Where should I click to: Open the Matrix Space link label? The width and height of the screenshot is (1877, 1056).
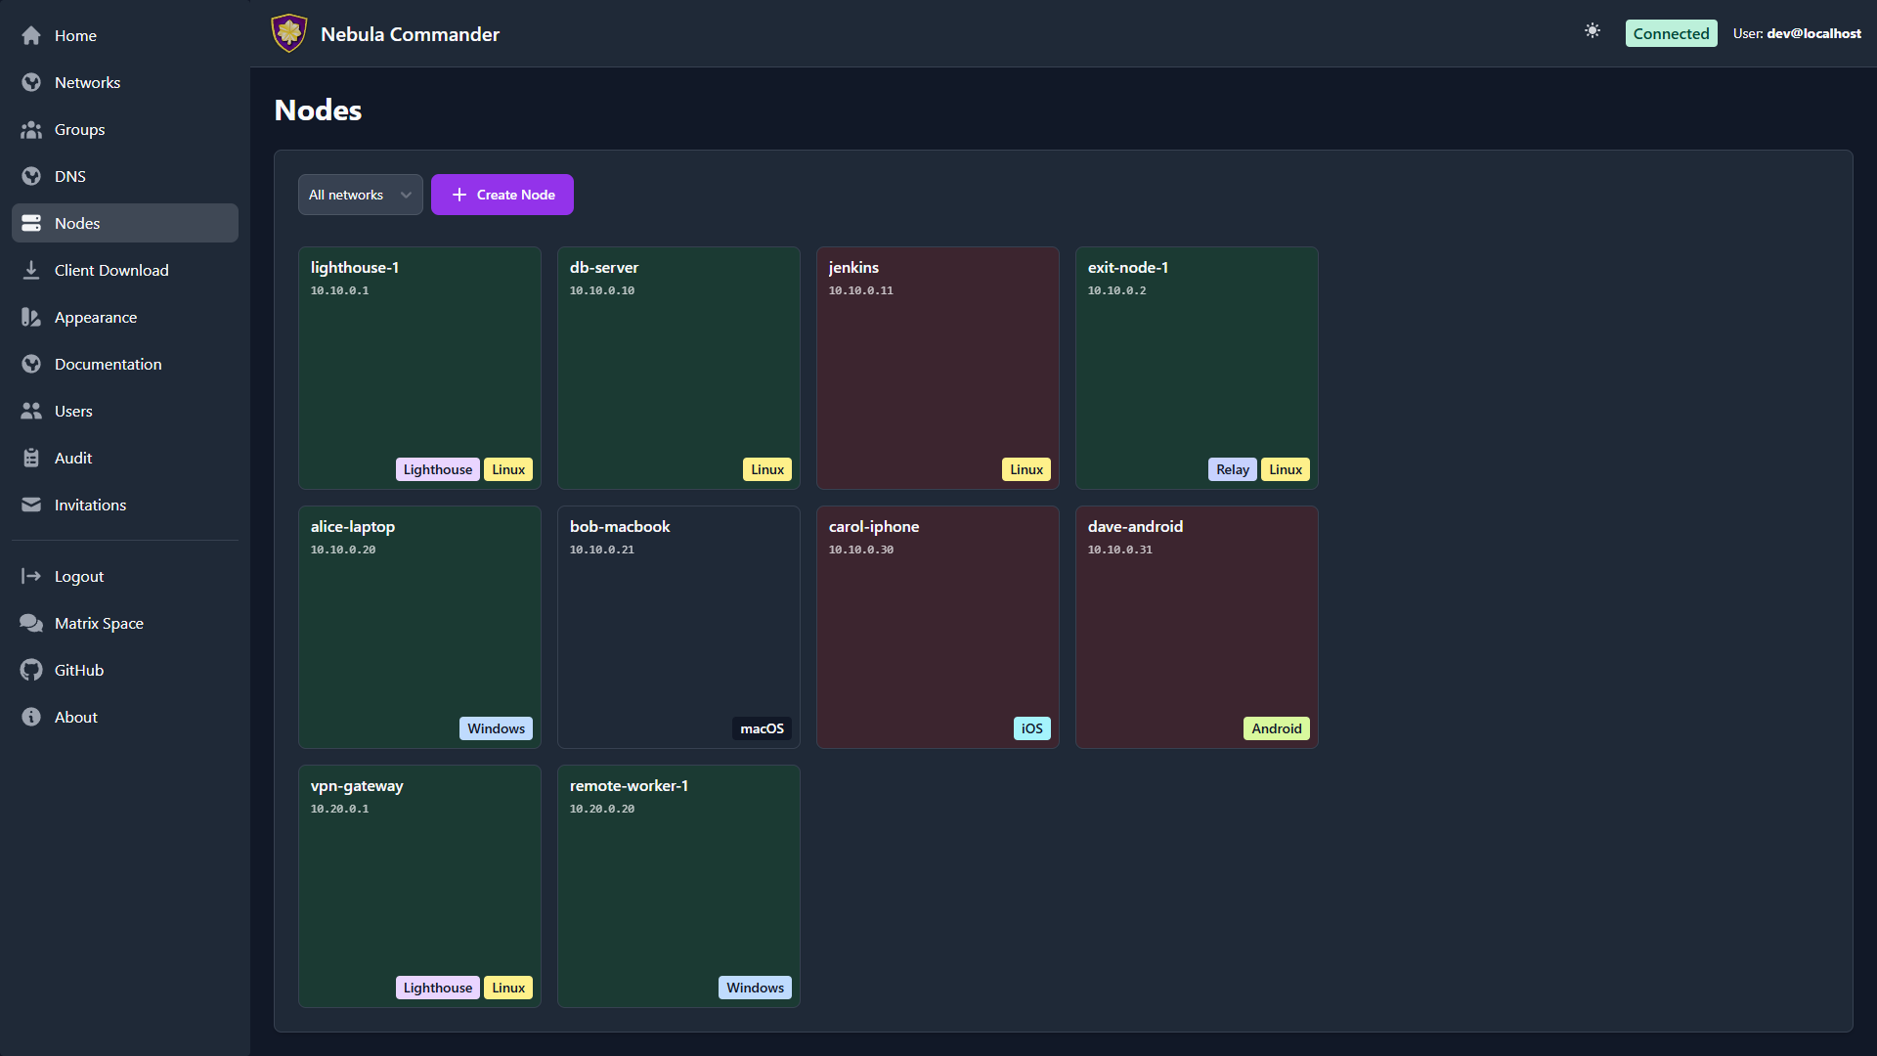pyautogui.click(x=99, y=623)
